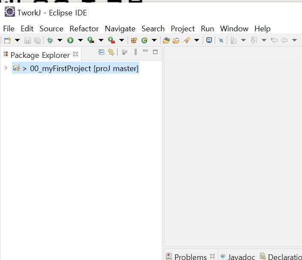
Task: Close the Package Explorer tab
Action: pos(75,54)
